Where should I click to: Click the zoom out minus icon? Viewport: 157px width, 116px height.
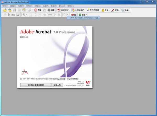[44, 15]
